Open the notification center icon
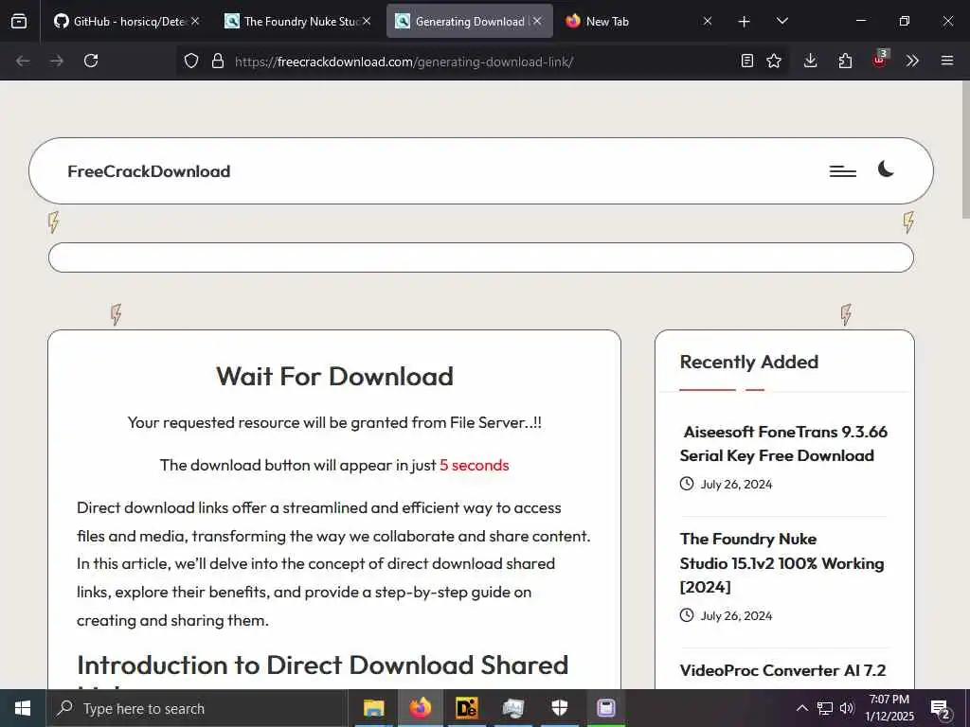The height and width of the screenshot is (727, 970). click(941, 709)
